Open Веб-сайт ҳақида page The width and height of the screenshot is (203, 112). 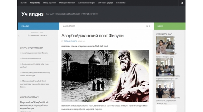point(105,3)
